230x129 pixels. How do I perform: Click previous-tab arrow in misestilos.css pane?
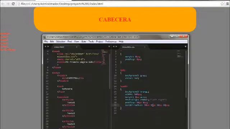pyautogui.click(x=114, y=47)
